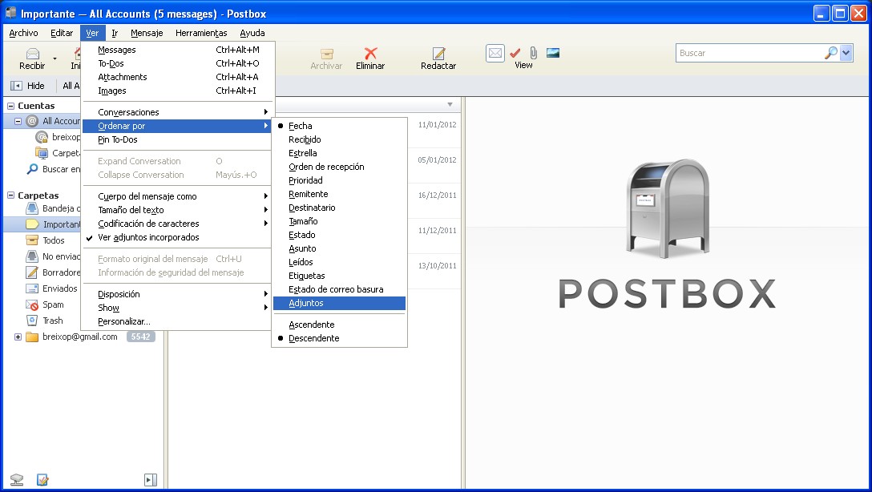This screenshot has height=492, width=872.
Task: Click the Borradores drafts icon
Action: [x=32, y=272]
